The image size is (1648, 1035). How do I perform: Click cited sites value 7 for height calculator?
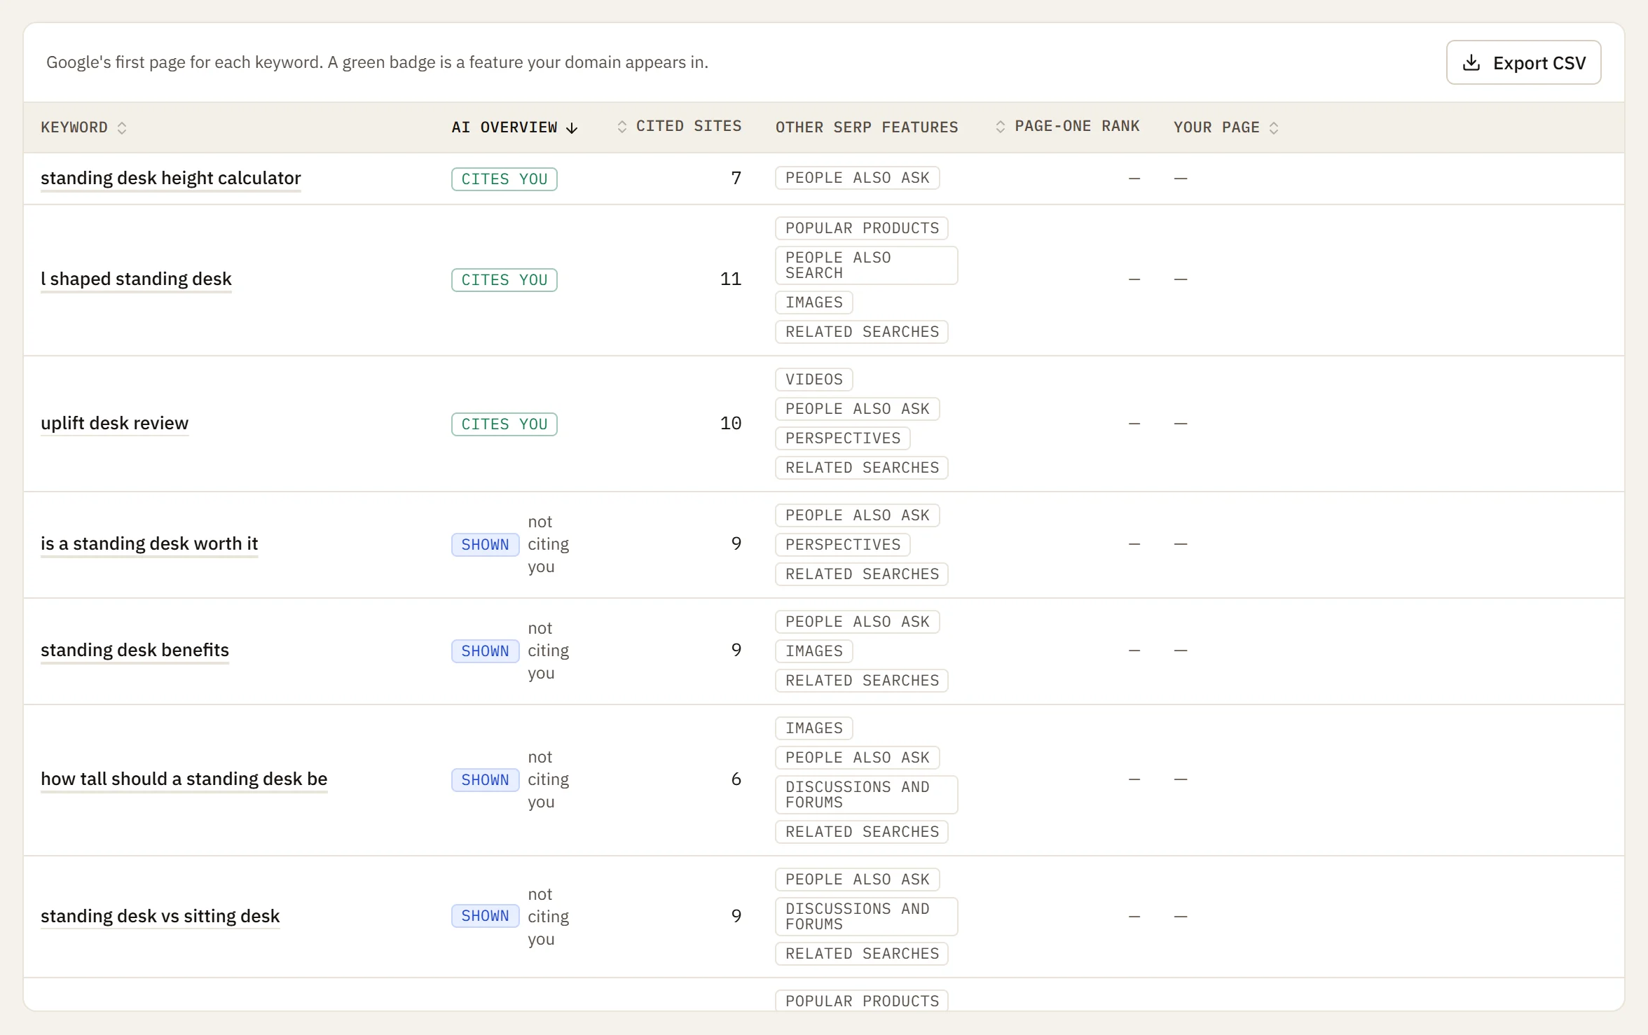(x=736, y=178)
